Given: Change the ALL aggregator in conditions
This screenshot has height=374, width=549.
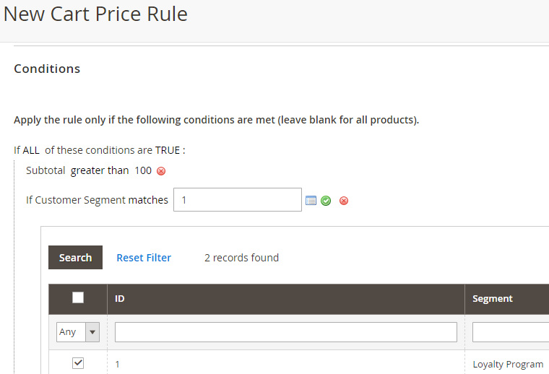Looking at the screenshot, I should click(31, 150).
